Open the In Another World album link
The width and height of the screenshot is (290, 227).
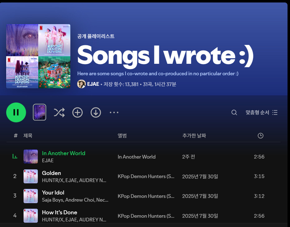tap(137, 157)
